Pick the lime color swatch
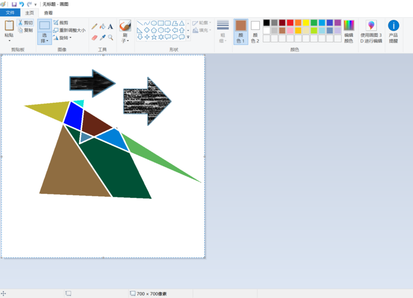This screenshot has width=413, height=298. point(314,31)
